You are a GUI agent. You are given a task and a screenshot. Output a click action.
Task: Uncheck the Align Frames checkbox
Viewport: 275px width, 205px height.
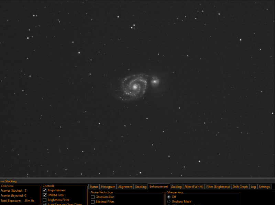pos(45,190)
